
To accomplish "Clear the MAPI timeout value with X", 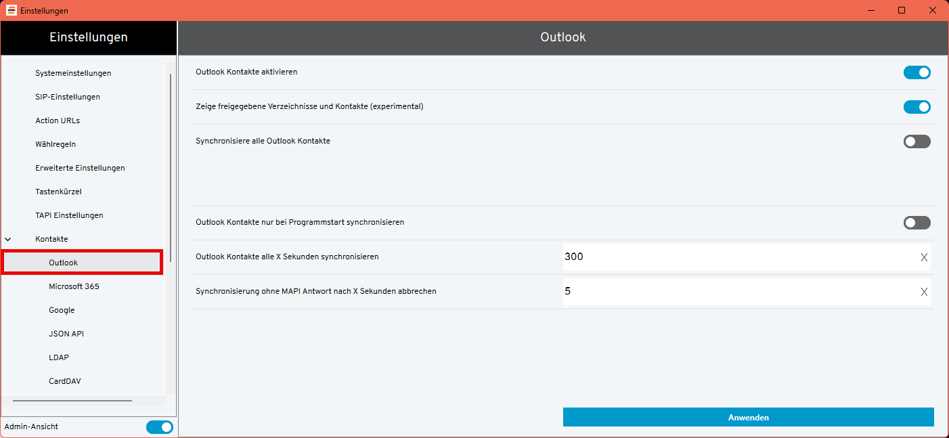I will [923, 292].
